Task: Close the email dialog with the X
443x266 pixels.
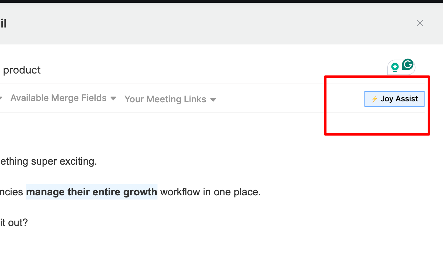Action: tap(420, 23)
